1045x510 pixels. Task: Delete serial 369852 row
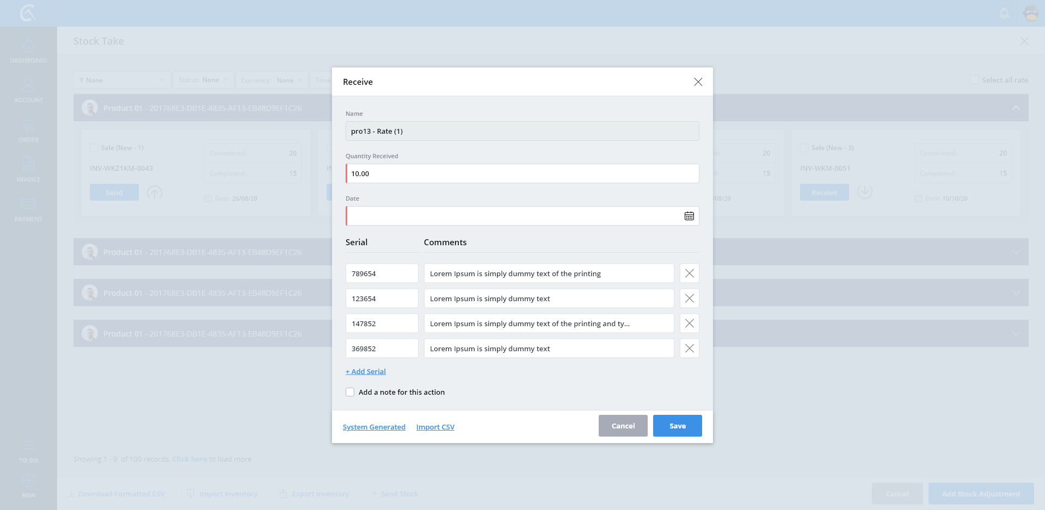point(689,349)
